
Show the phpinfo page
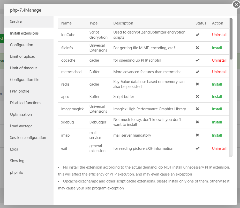[17, 172]
